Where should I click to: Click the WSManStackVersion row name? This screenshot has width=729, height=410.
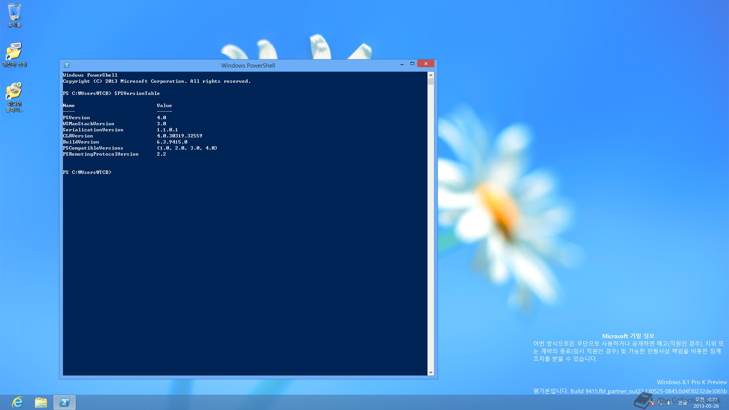click(88, 124)
